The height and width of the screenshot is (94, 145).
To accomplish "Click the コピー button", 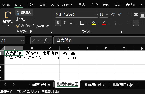I will pyautogui.click(x=22, y=19).
